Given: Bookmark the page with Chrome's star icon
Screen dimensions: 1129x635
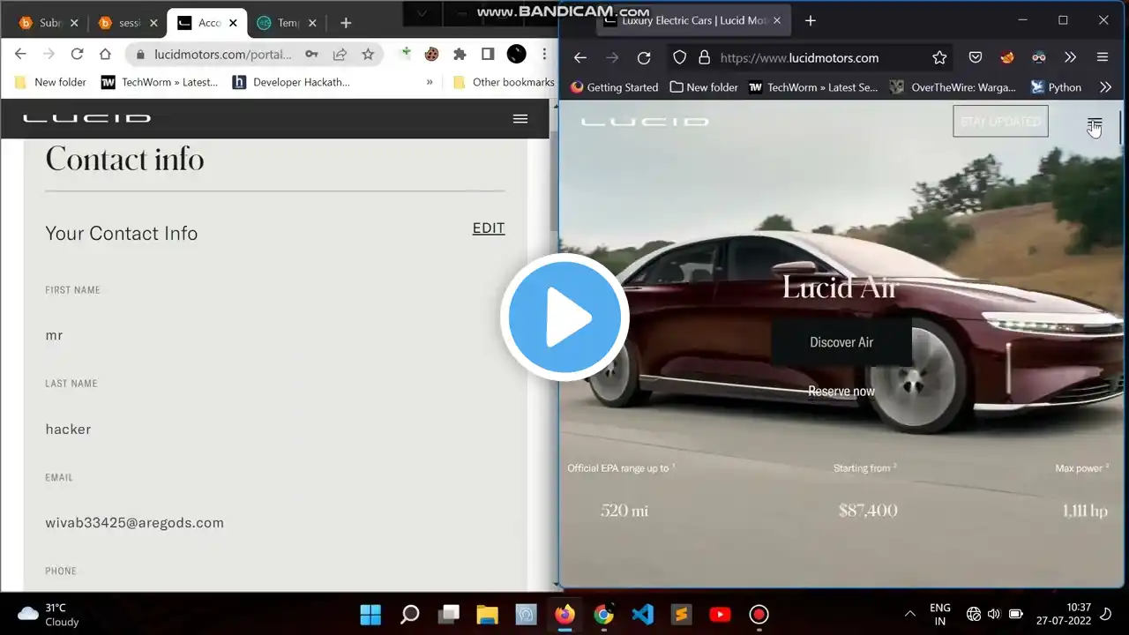Looking at the screenshot, I should point(368,55).
